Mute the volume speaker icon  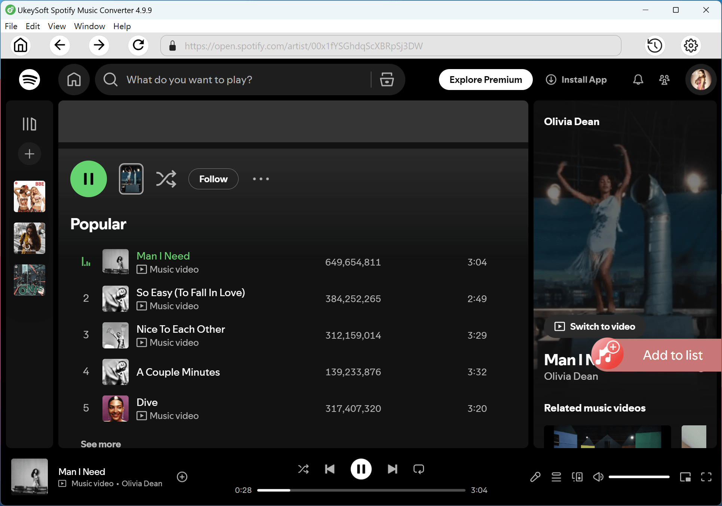click(598, 477)
